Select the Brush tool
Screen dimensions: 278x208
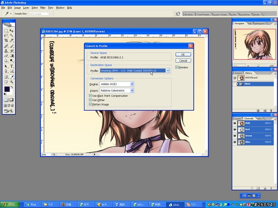click(12, 46)
